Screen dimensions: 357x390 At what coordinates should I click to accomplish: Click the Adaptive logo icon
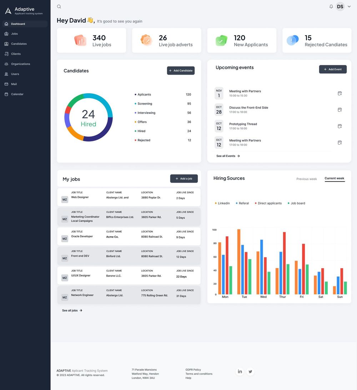tap(8, 11)
